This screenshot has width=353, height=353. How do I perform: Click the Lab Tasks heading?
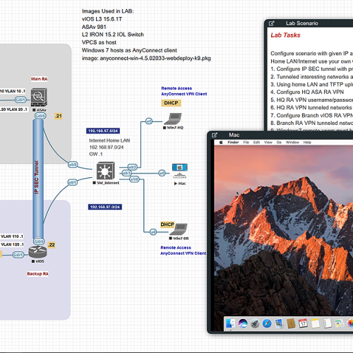285,35
